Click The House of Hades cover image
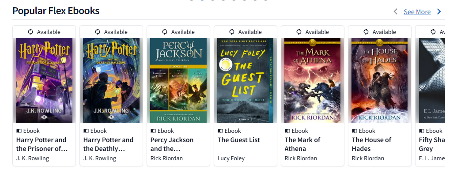This screenshot has width=457, height=177. 380,80
